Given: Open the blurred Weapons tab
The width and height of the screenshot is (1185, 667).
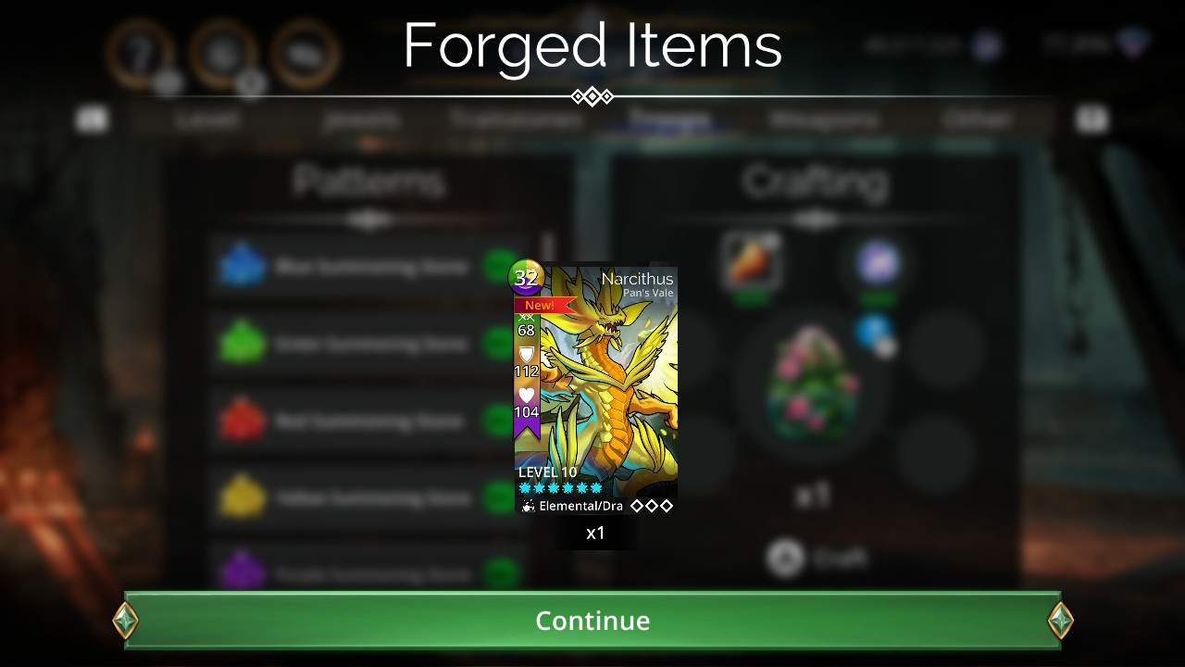Looking at the screenshot, I should [823, 119].
